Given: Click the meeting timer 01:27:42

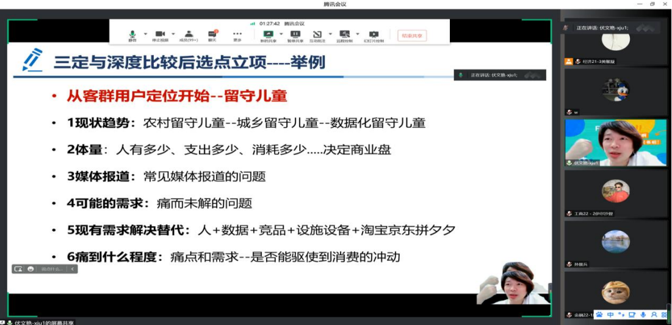Looking at the screenshot, I should coord(270,24).
